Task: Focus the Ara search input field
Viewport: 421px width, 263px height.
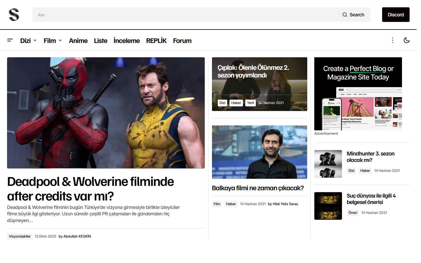Action: (186, 15)
